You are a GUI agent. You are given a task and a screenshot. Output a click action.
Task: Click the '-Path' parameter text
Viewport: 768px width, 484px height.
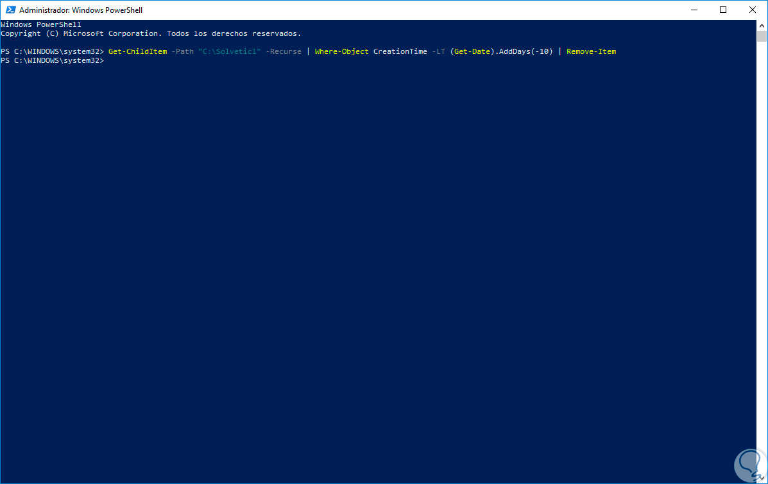183,51
